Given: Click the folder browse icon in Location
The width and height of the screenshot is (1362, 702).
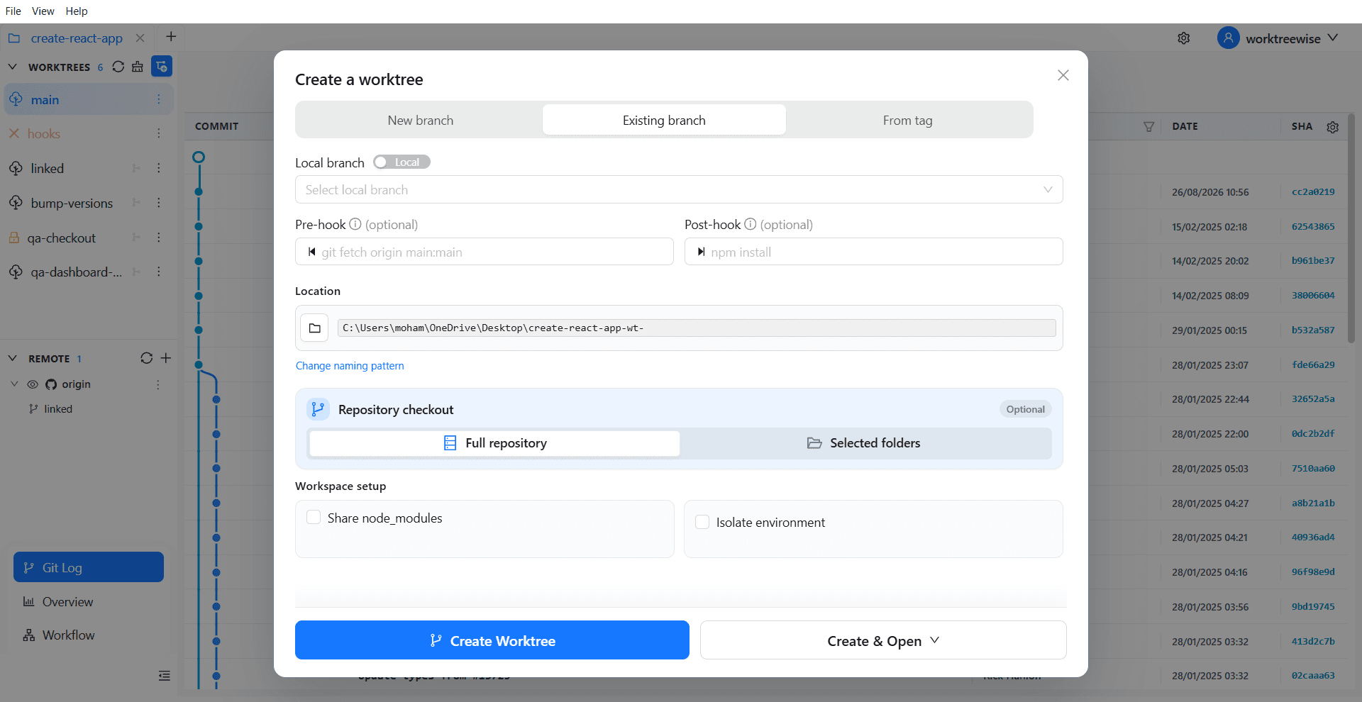Looking at the screenshot, I should [x=314, y=328].
